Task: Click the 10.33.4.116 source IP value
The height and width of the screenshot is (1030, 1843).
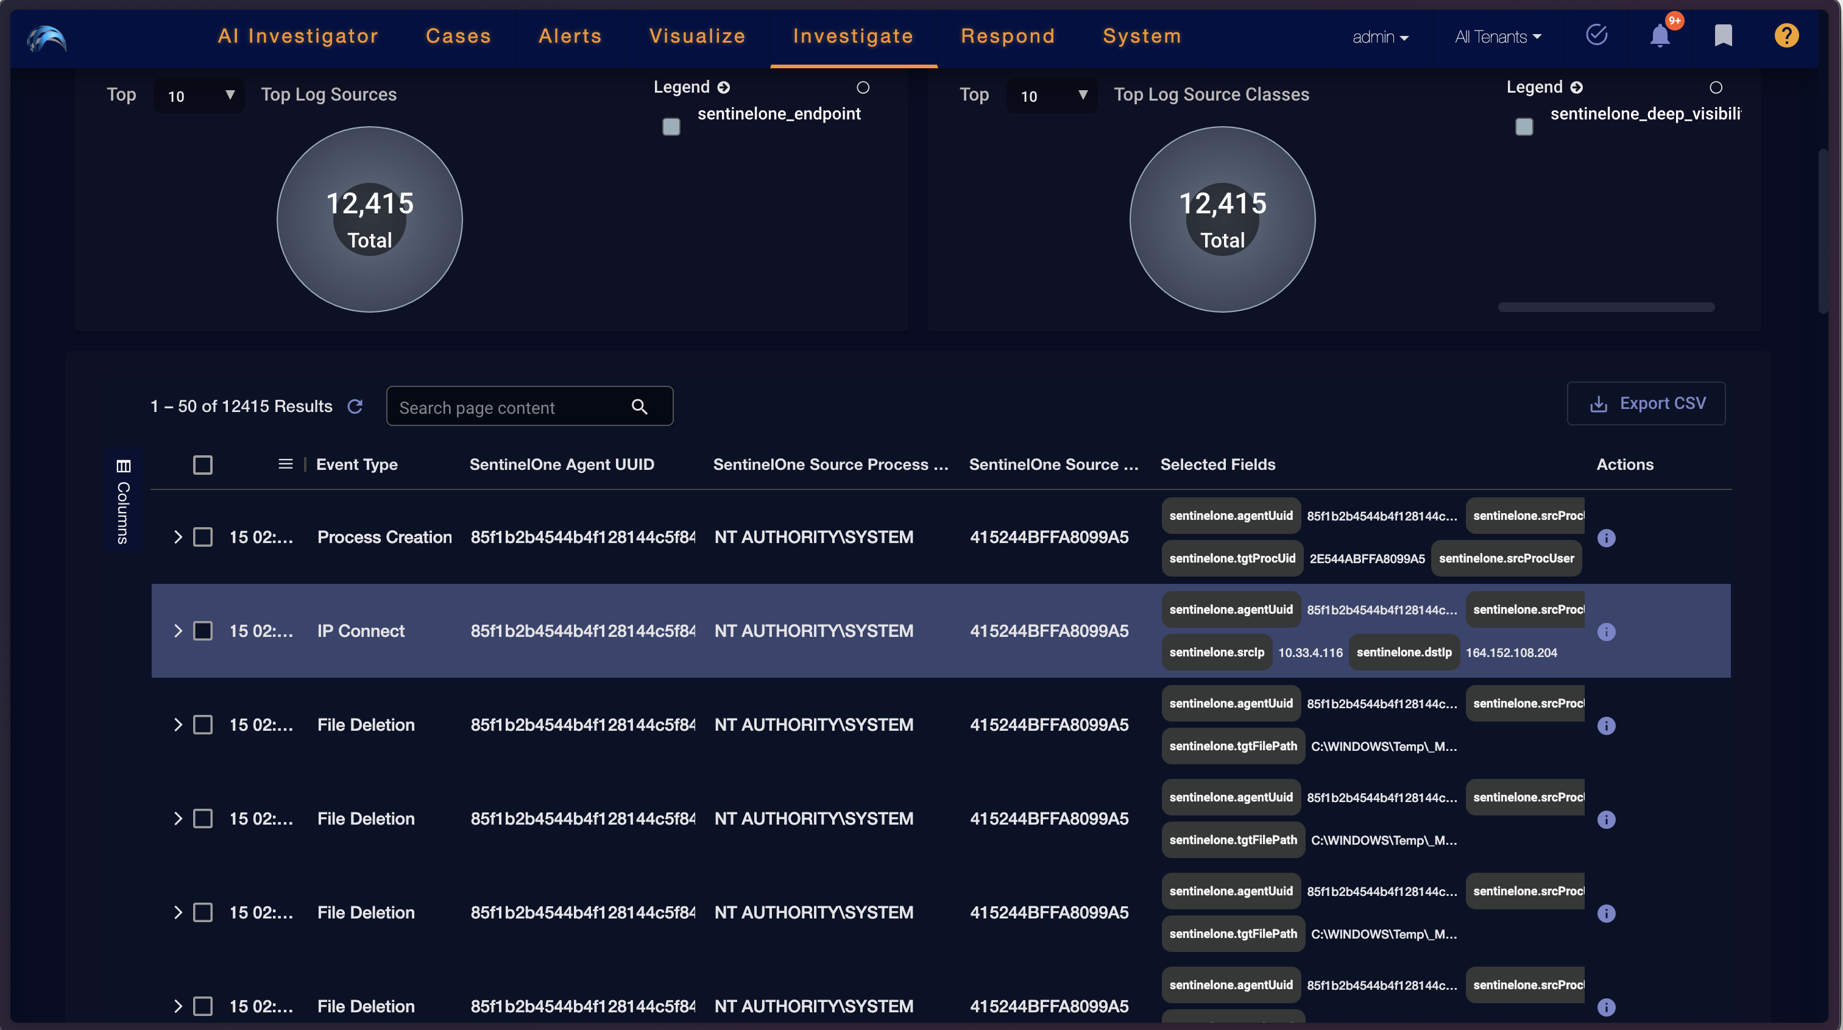Action: (x=1310, y=653)
